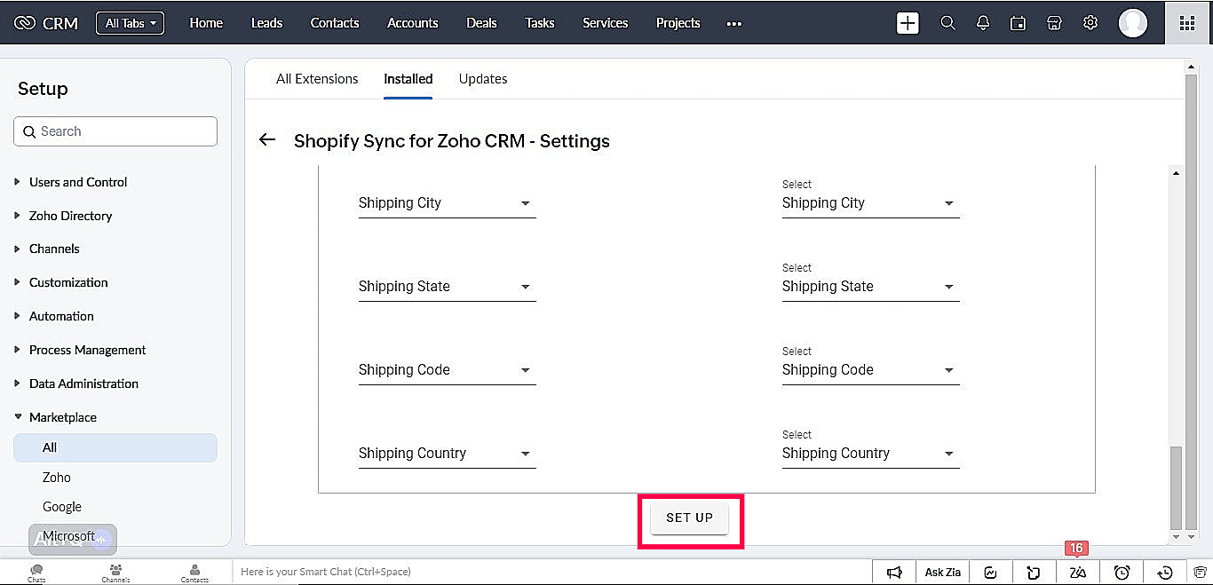Image resolution: width=1213 pixels, height=585 pixels.
Task: Click the announcements megaphone icon
Action: (x=895, y=573)
